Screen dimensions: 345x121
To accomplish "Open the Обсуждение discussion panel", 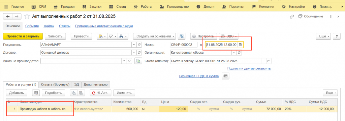I will click(310, 16).
